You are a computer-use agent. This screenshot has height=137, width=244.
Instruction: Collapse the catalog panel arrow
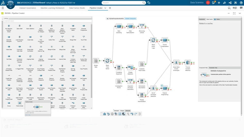92,17
